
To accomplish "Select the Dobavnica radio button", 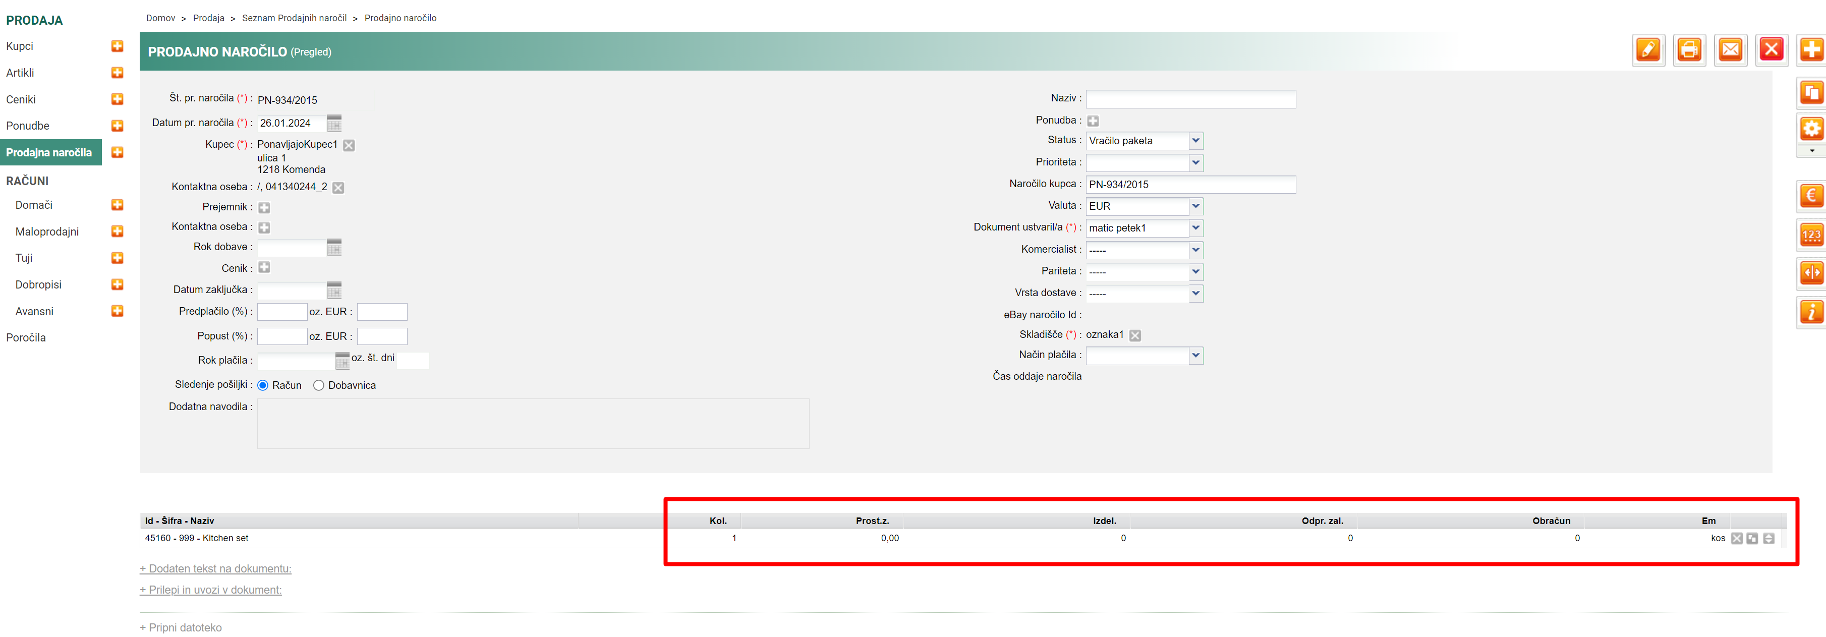I will (319, 385).
